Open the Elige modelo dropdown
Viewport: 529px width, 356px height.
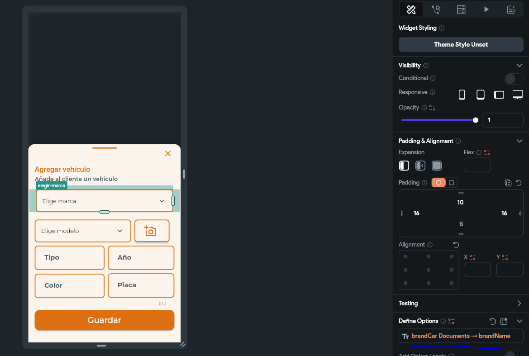83,231
